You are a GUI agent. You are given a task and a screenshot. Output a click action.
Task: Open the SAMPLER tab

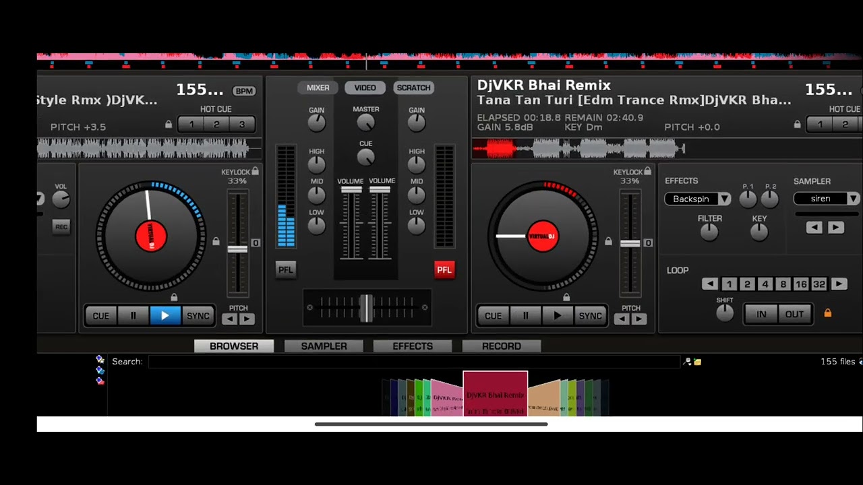point(324,346)
